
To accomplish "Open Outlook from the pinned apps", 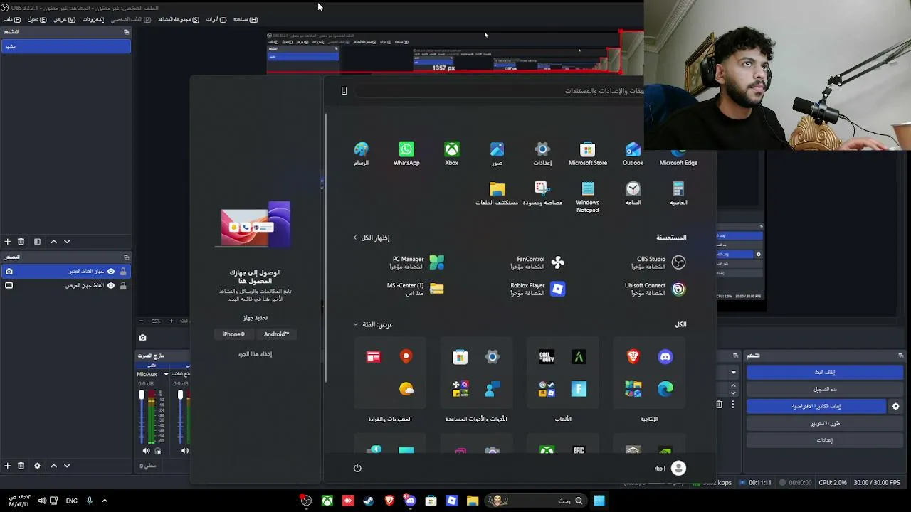I will tap(633, 154).
